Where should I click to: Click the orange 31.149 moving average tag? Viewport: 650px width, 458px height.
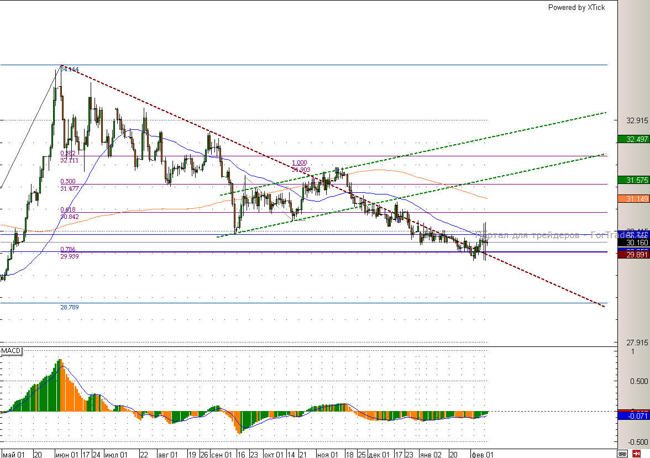633,199
